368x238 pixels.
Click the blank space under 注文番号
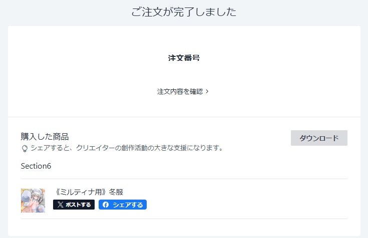coord(184,75)
